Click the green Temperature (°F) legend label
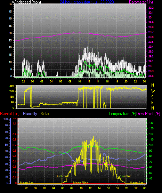The height and width of the screenshot is (193, 162). [x=122, y=114]
